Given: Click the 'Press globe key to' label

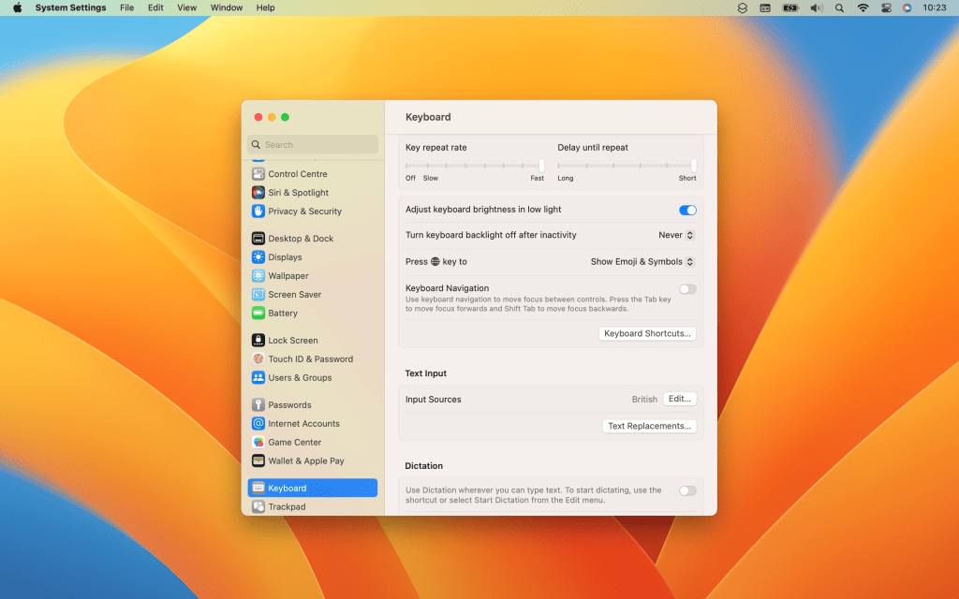Looking at the screenshot, I should [x=436, y=262].
